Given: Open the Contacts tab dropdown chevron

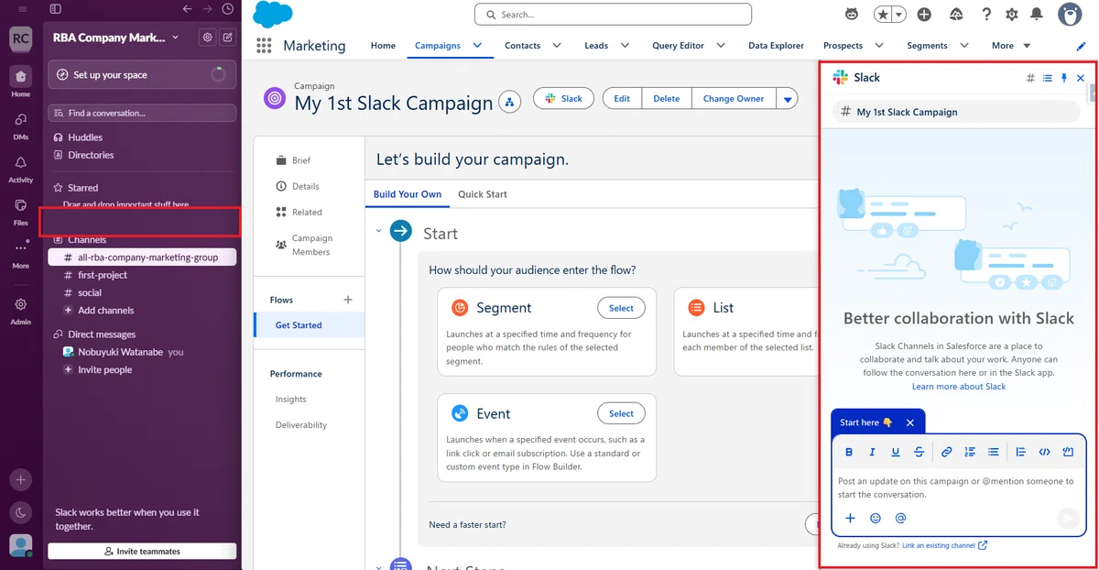Looking at the screenshot, I should [x=558, y=46].
